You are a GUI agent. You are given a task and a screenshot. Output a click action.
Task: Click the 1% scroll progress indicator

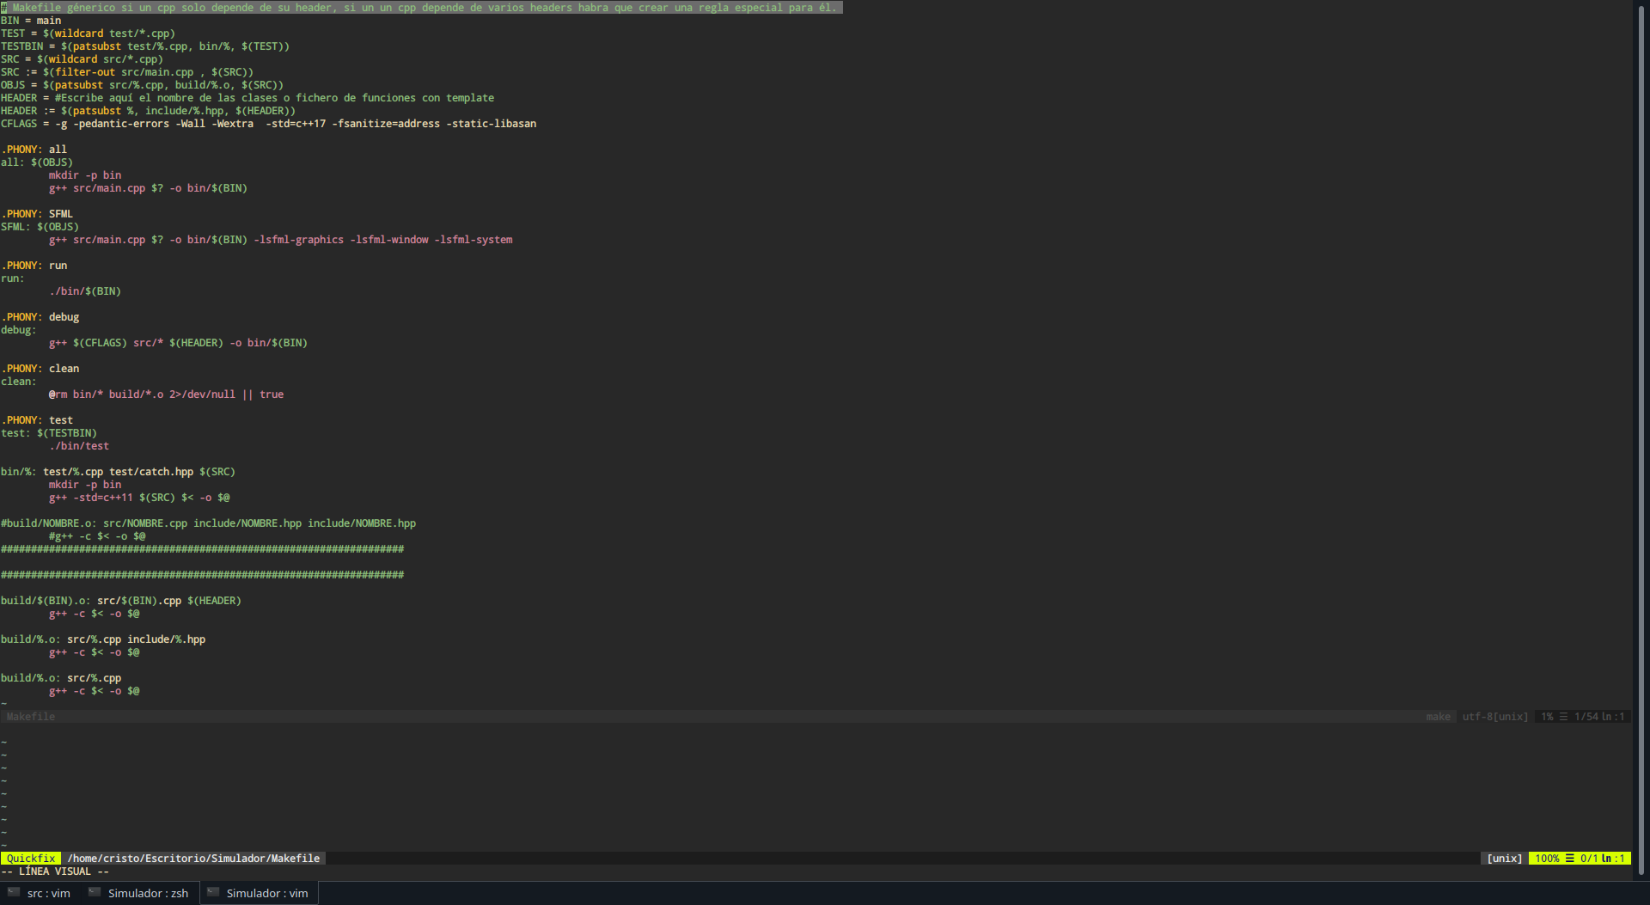pyautogui.click(x=1547, y=716)
